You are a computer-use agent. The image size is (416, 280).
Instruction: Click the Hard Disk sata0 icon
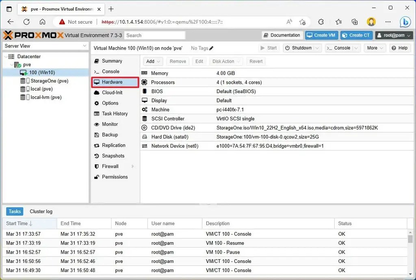(x=145, y=137)
